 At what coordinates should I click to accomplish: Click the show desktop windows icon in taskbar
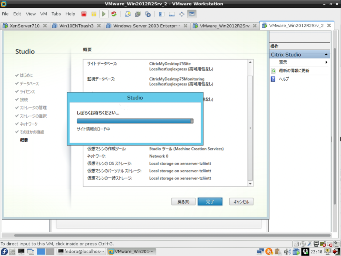(31, 252)
